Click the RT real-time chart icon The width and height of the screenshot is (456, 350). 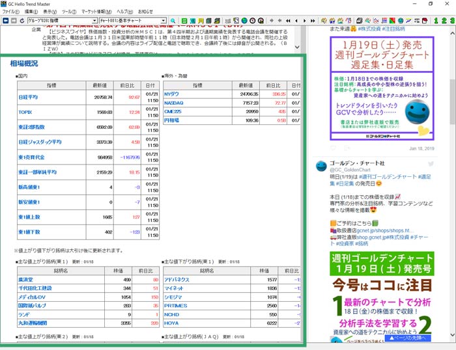[x=332, y=21]
